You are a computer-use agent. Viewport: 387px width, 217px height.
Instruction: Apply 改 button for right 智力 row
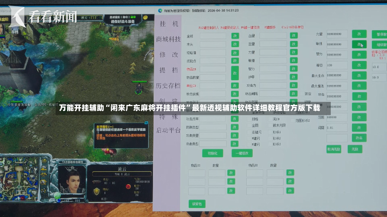359,55
